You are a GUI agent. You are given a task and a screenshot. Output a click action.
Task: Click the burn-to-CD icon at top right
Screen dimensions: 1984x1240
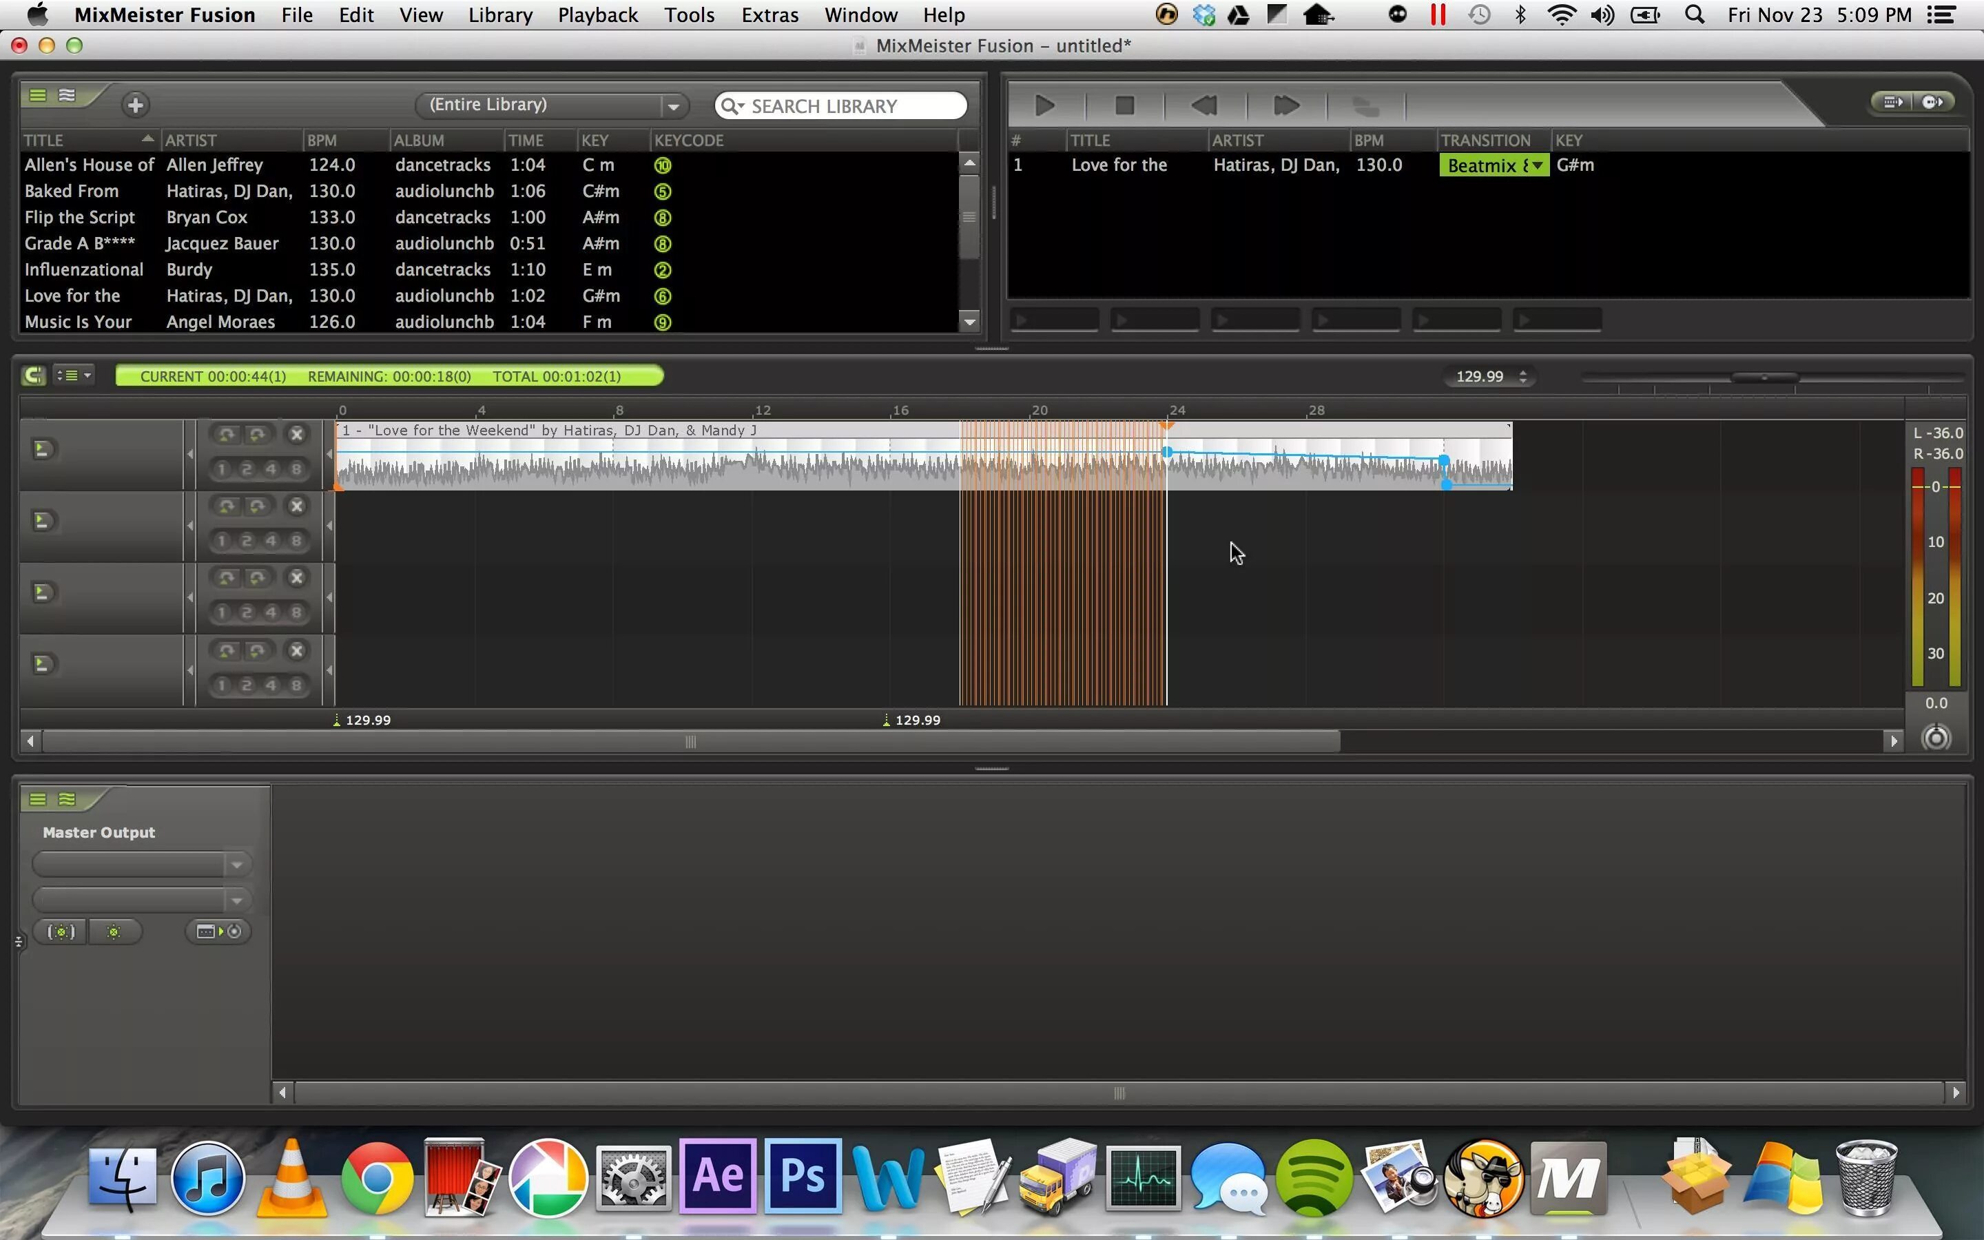click(x=1932, y=102)
